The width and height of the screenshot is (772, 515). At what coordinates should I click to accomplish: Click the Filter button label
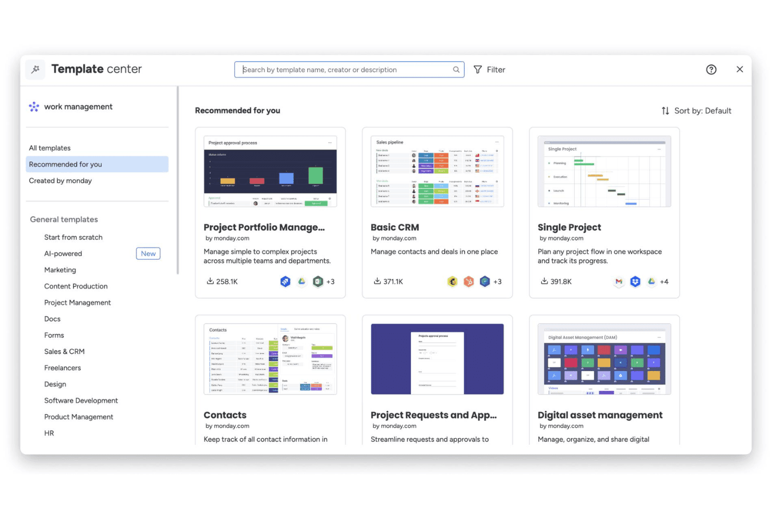pyautogui.click(x=496, y=69)
